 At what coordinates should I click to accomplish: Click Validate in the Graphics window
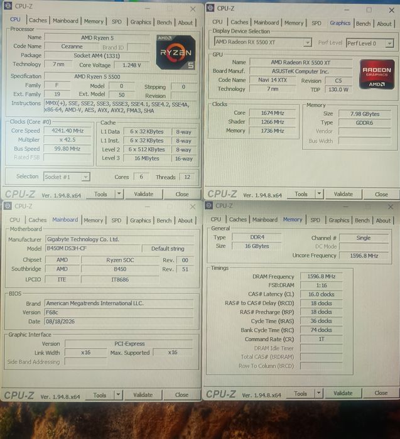coord(343,194)
